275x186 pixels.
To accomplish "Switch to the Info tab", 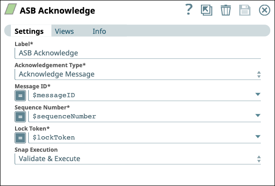I will click(99, 31).
